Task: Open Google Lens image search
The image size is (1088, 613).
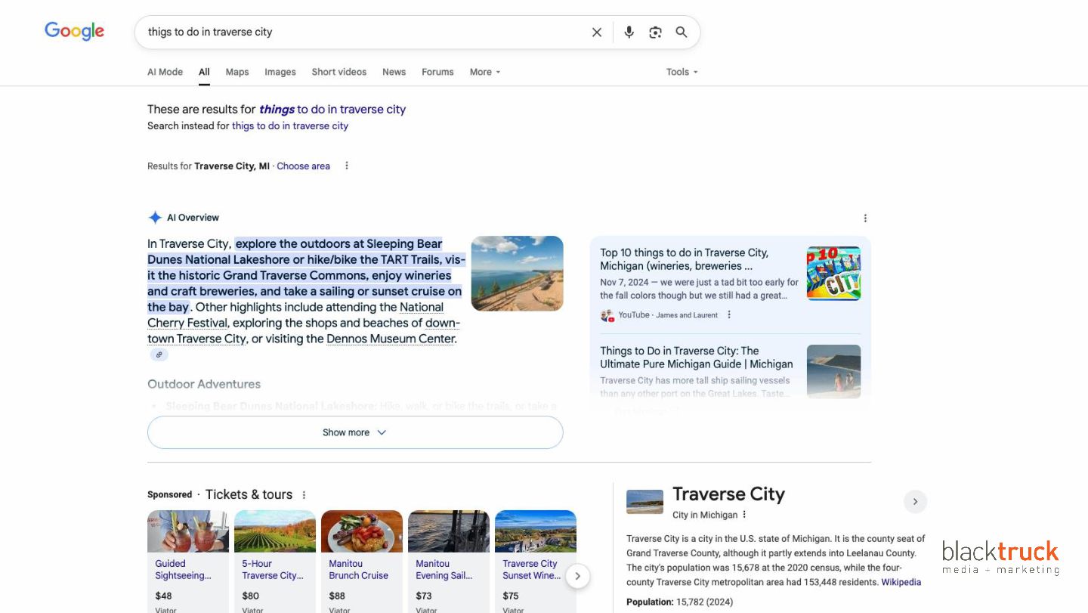Action: [x=655, y=33]
